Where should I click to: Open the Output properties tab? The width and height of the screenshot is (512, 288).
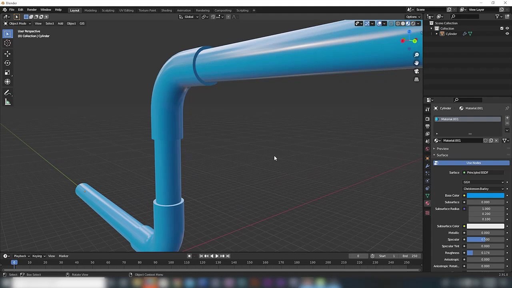427,126
